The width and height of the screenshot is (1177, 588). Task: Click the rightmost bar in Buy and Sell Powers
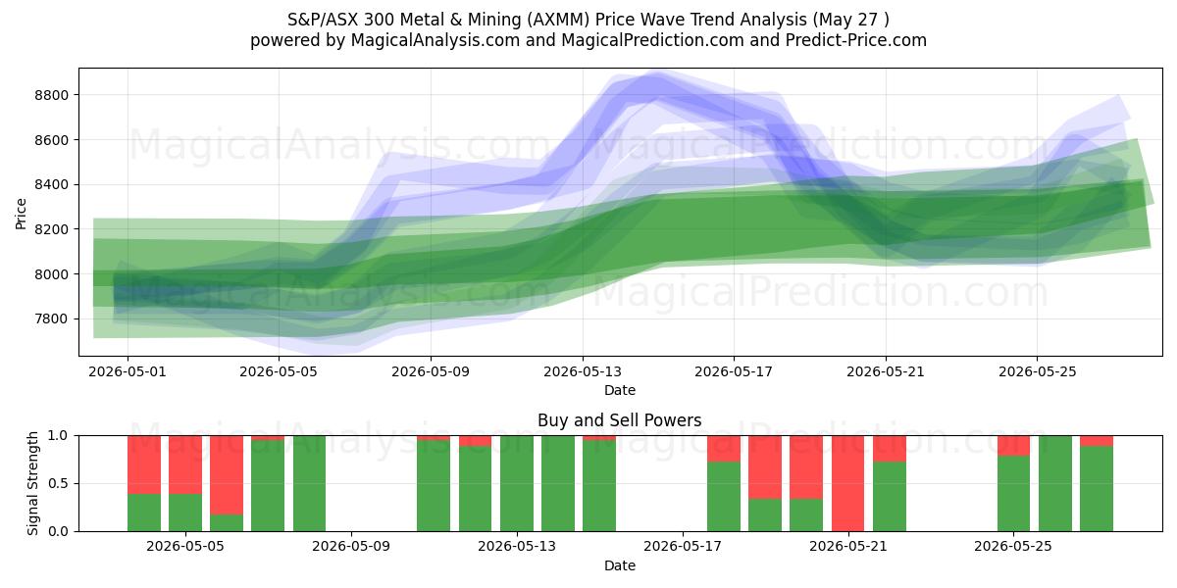(x=1097, y=483)
